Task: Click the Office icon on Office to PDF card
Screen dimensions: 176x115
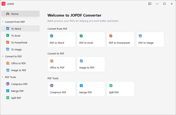Action: click(x=52, y=61)
